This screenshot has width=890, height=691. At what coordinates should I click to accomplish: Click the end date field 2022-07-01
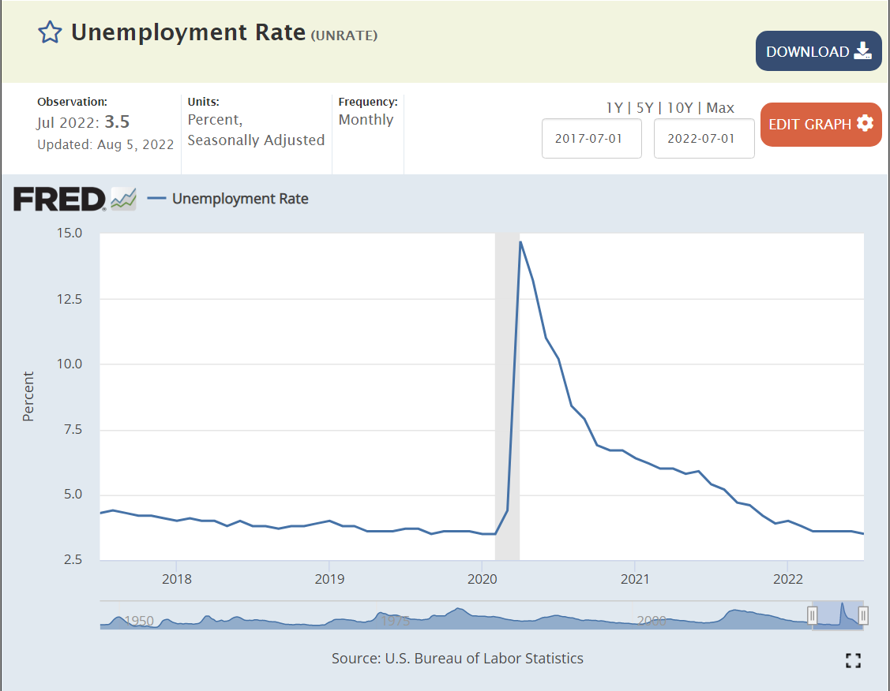[x=704, y=138]
